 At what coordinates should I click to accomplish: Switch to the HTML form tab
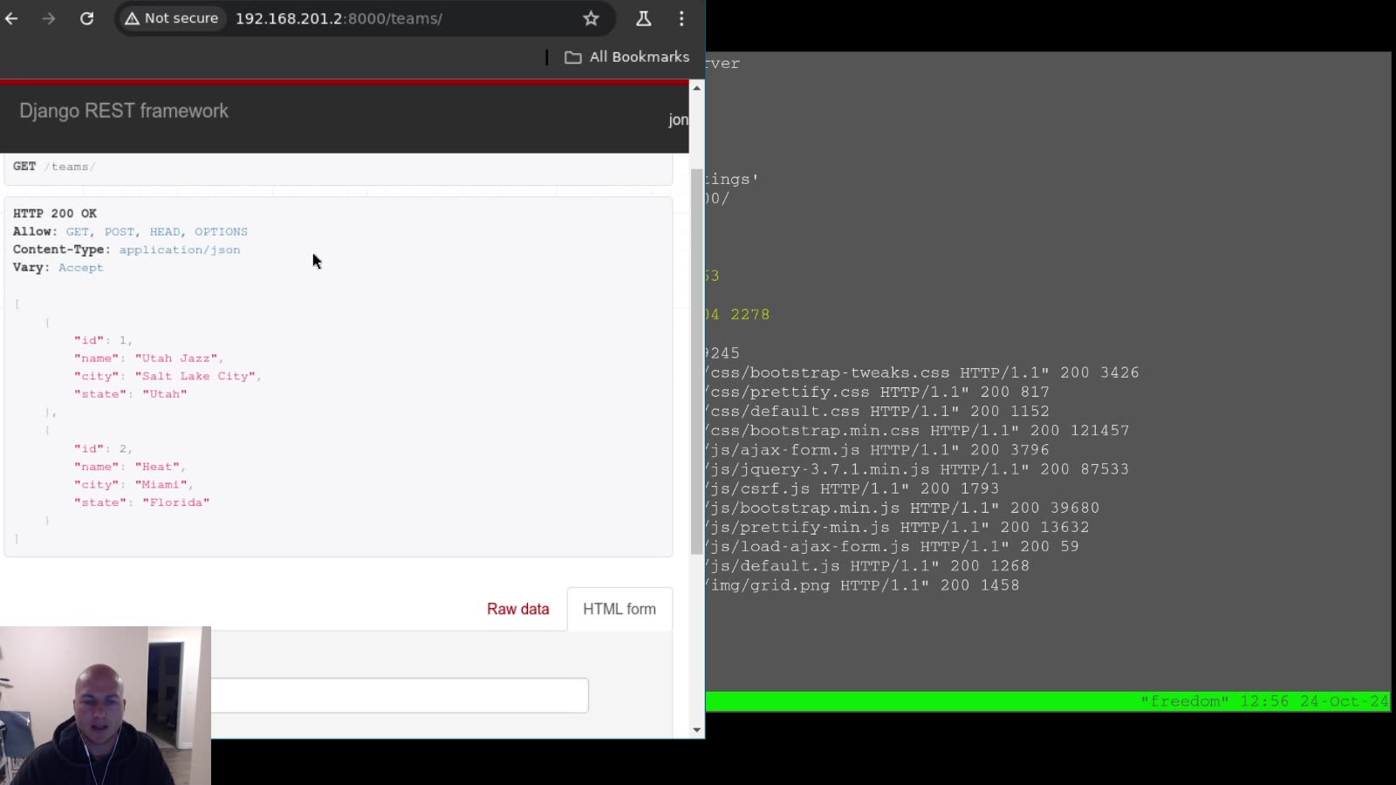coord(619,609)
